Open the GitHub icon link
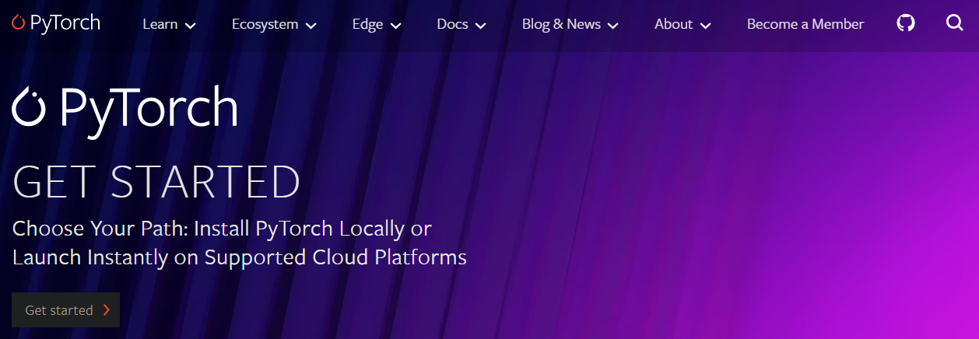Viewport: 979px width, 339px height. click(906, 23)
